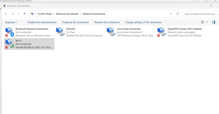
Task: Expand chevron after Control Panel breadcrumb
Action: (54, 14)
